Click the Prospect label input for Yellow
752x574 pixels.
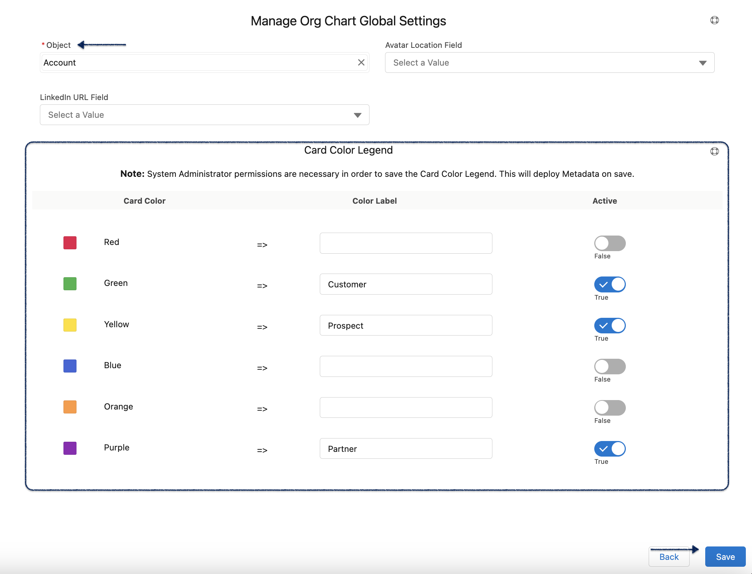406,325
